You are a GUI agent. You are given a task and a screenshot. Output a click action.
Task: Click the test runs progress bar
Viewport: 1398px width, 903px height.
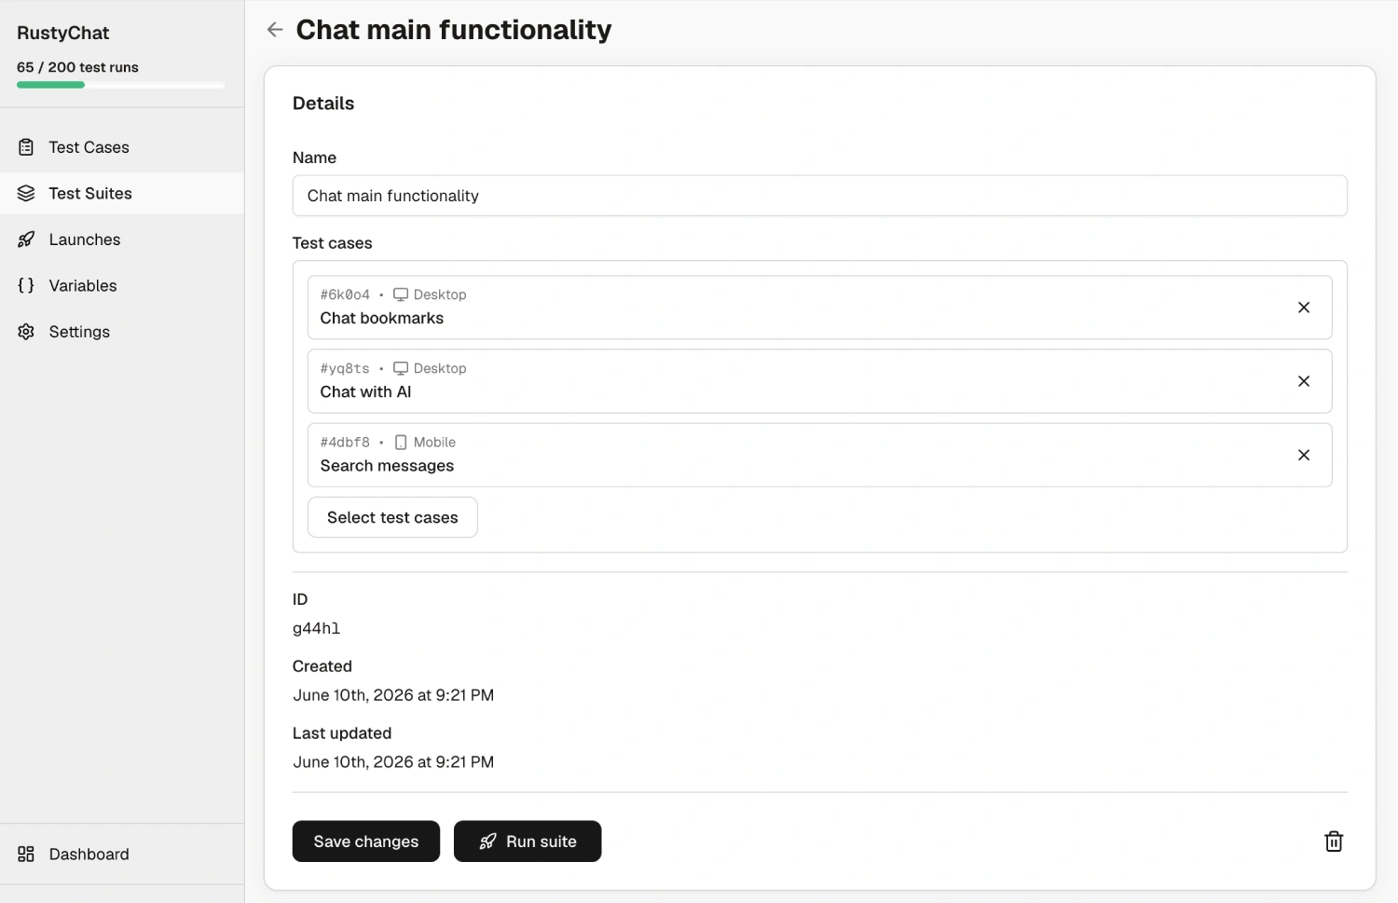121,85
